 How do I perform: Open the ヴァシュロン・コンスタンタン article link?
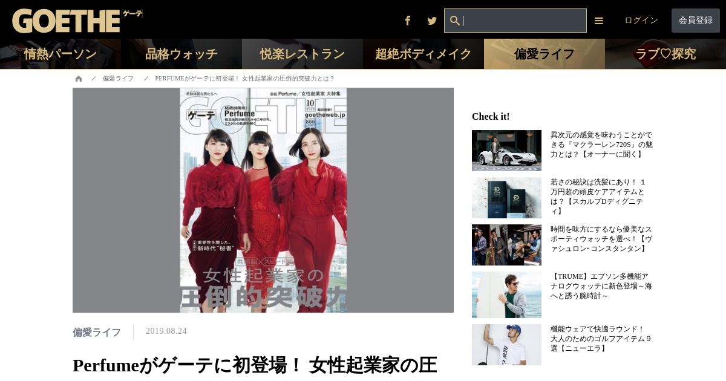601,239
